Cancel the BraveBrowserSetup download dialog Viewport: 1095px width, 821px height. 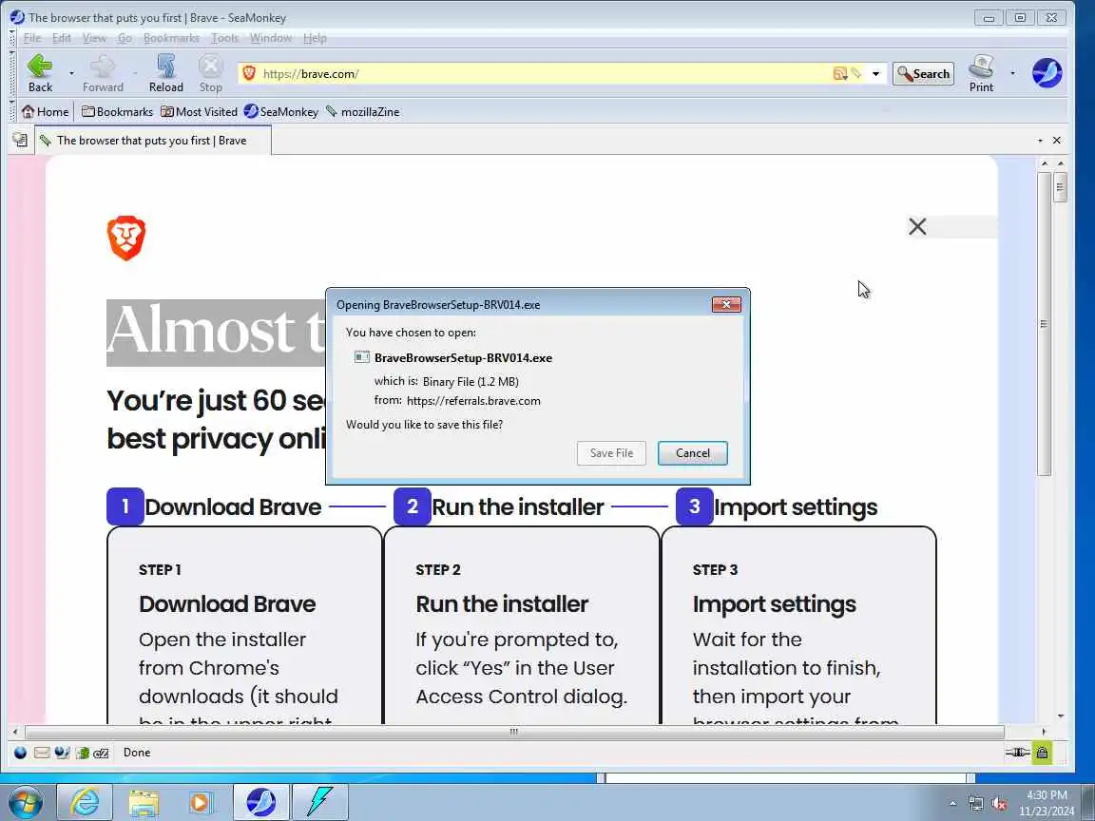tap(692, 453)
